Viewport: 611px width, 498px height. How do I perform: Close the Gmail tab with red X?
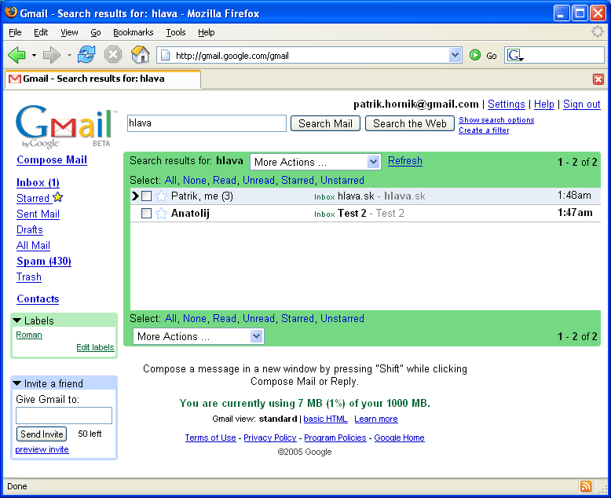pos(598,79)
